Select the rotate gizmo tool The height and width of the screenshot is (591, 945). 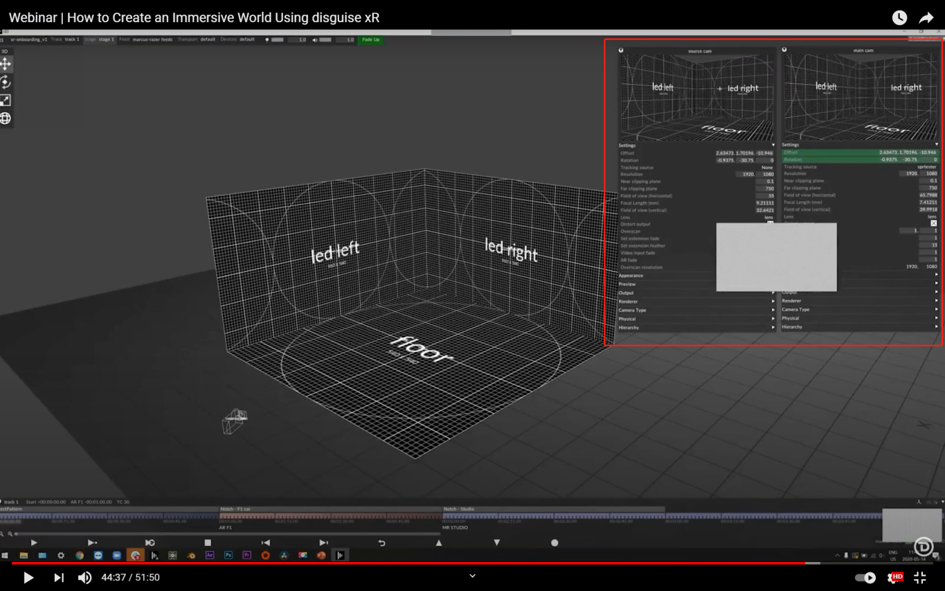[x=6, y=82]
